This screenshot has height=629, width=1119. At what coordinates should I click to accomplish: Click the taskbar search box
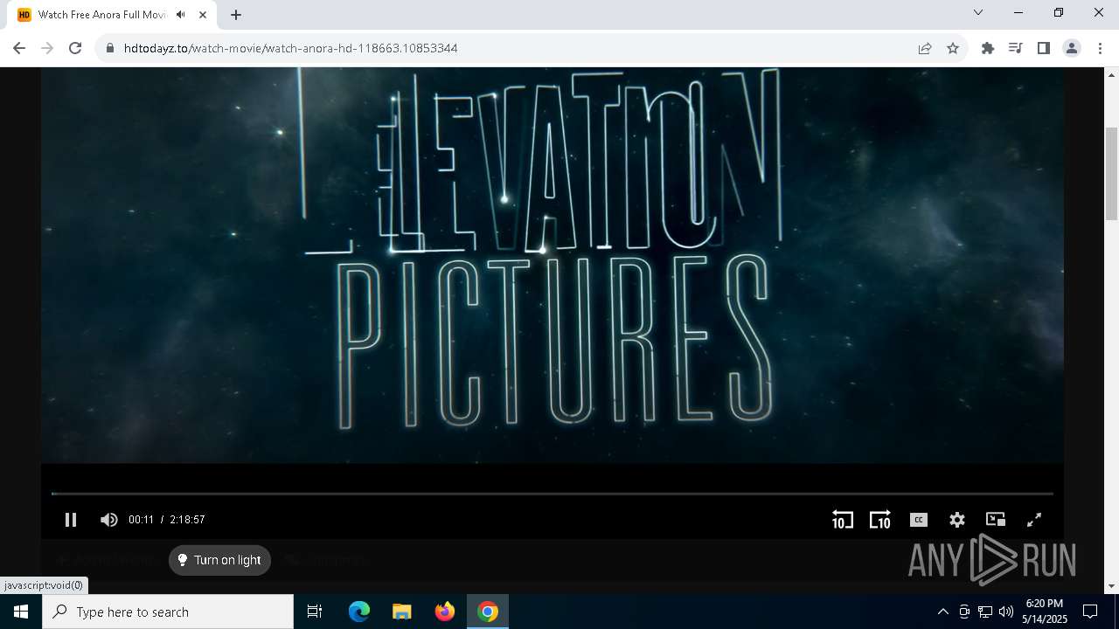tap(168, 612)
